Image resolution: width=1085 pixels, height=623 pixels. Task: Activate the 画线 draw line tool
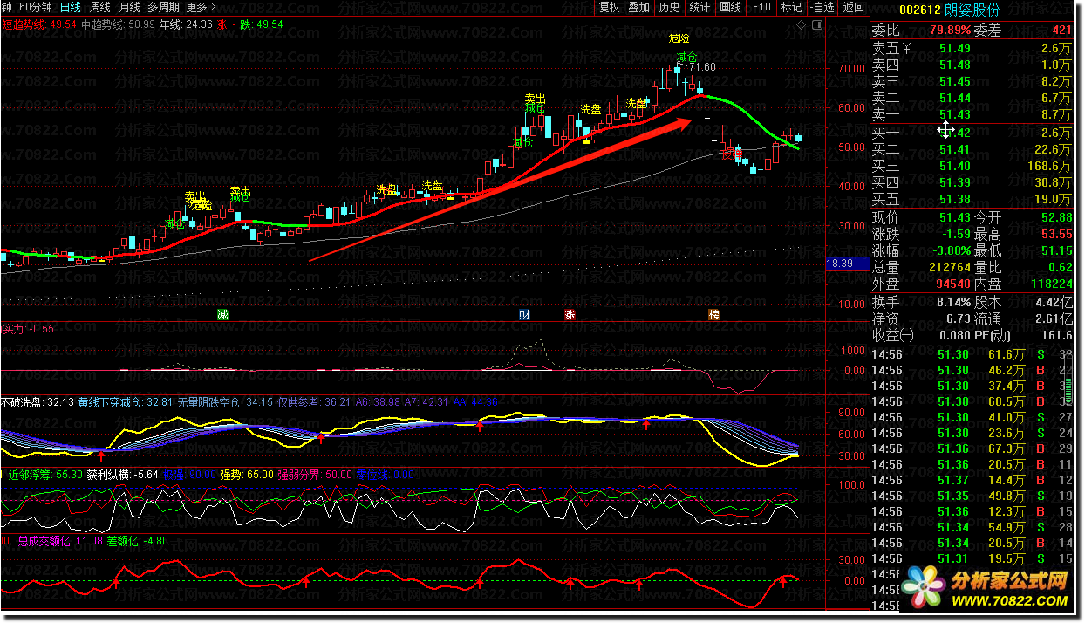click(730, 7)
